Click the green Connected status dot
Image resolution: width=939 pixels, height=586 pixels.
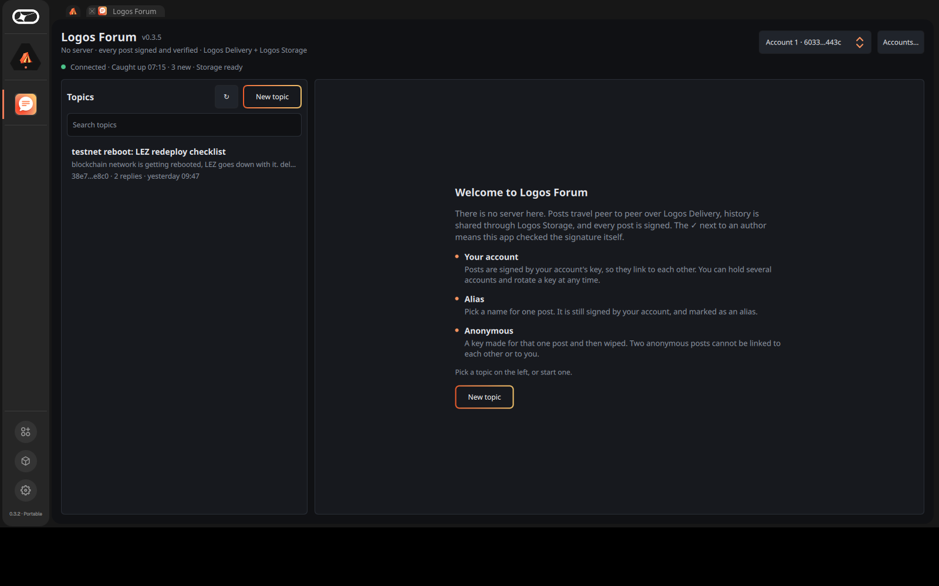tap(63, 67)
